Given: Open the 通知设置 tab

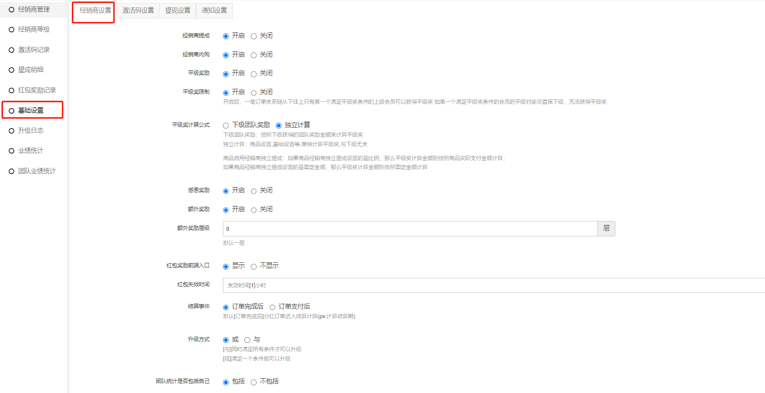Looking at the screenshot, I should coord(214,10).
